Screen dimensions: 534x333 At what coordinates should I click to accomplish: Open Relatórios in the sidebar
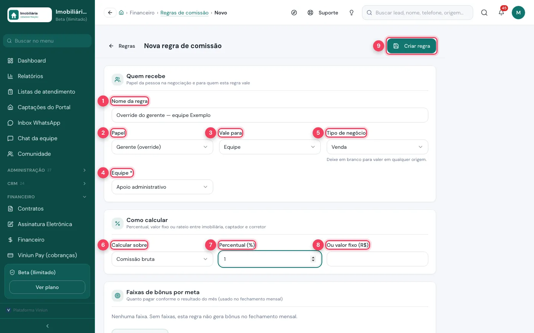[47, 76]
